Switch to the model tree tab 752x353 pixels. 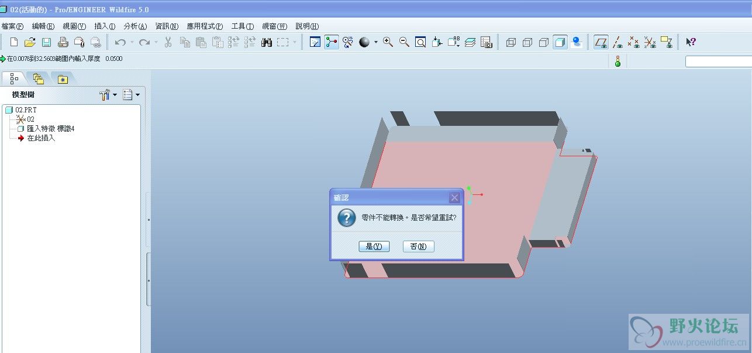14,78
